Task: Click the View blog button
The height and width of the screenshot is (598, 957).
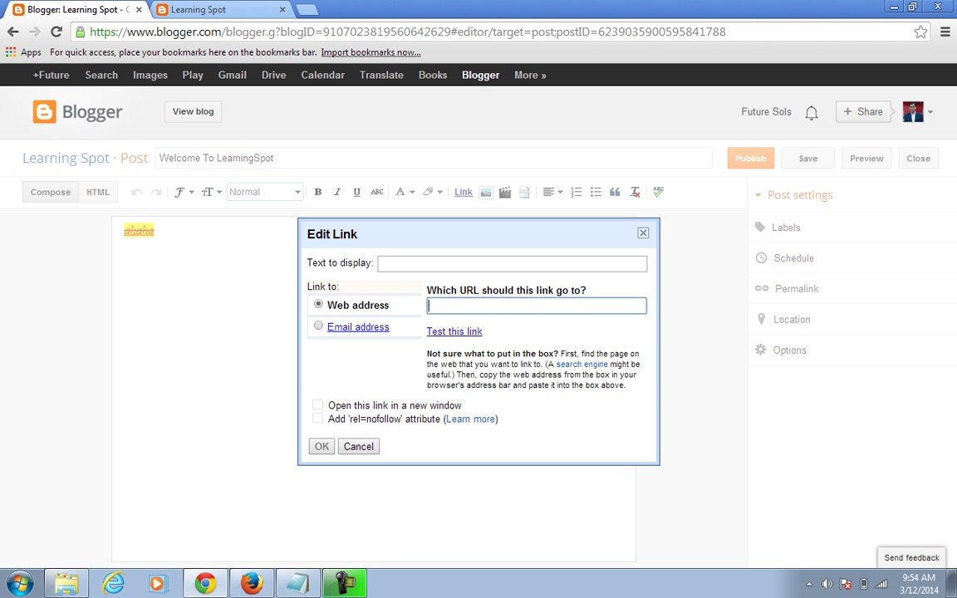Action: click(x=193, y=111)
